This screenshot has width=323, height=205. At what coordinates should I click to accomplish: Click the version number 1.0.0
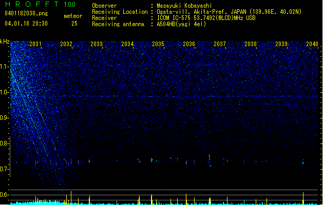pos(70,5)
